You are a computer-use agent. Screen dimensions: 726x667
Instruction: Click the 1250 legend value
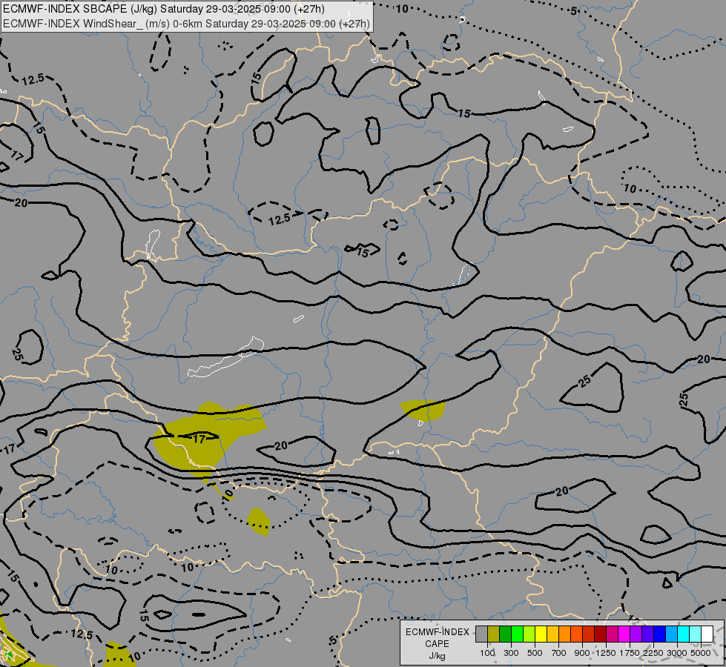click(606, 653)
